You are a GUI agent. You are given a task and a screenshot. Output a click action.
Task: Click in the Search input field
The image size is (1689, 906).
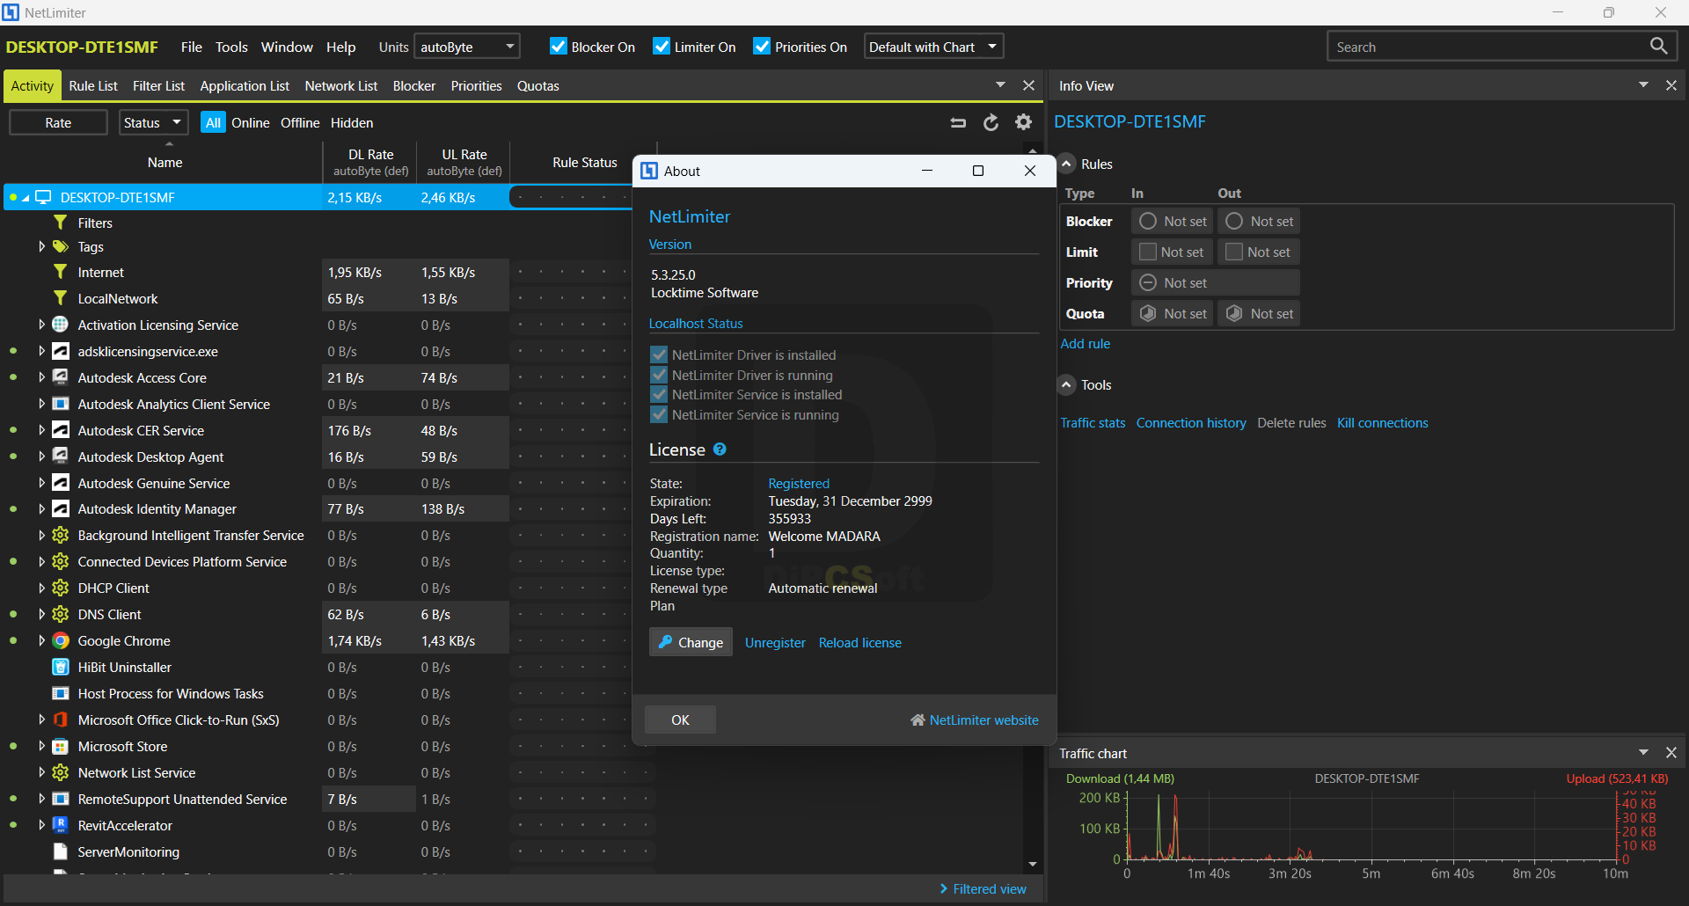pyautogui.click(x=1487, y=47)
